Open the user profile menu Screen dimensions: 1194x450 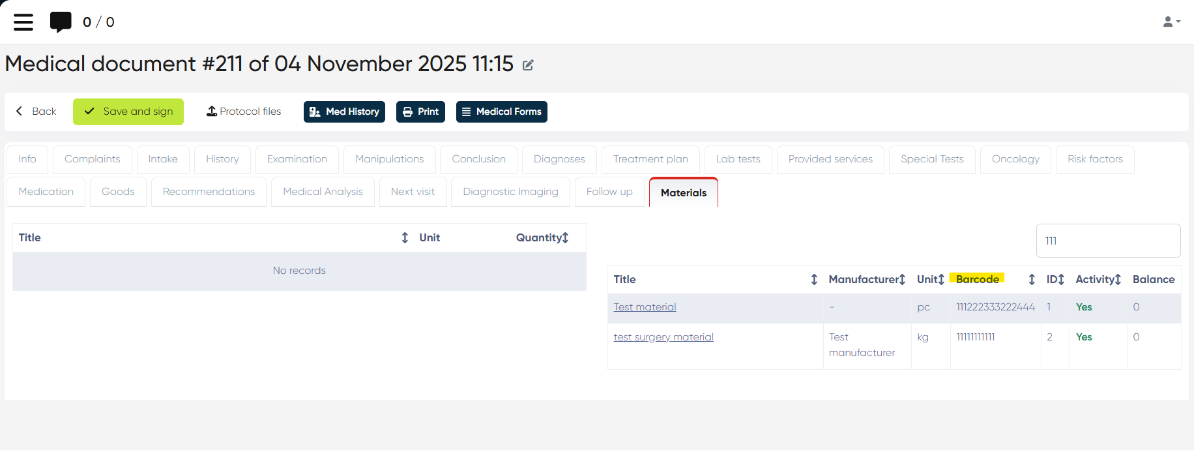tap(1171, 22)
